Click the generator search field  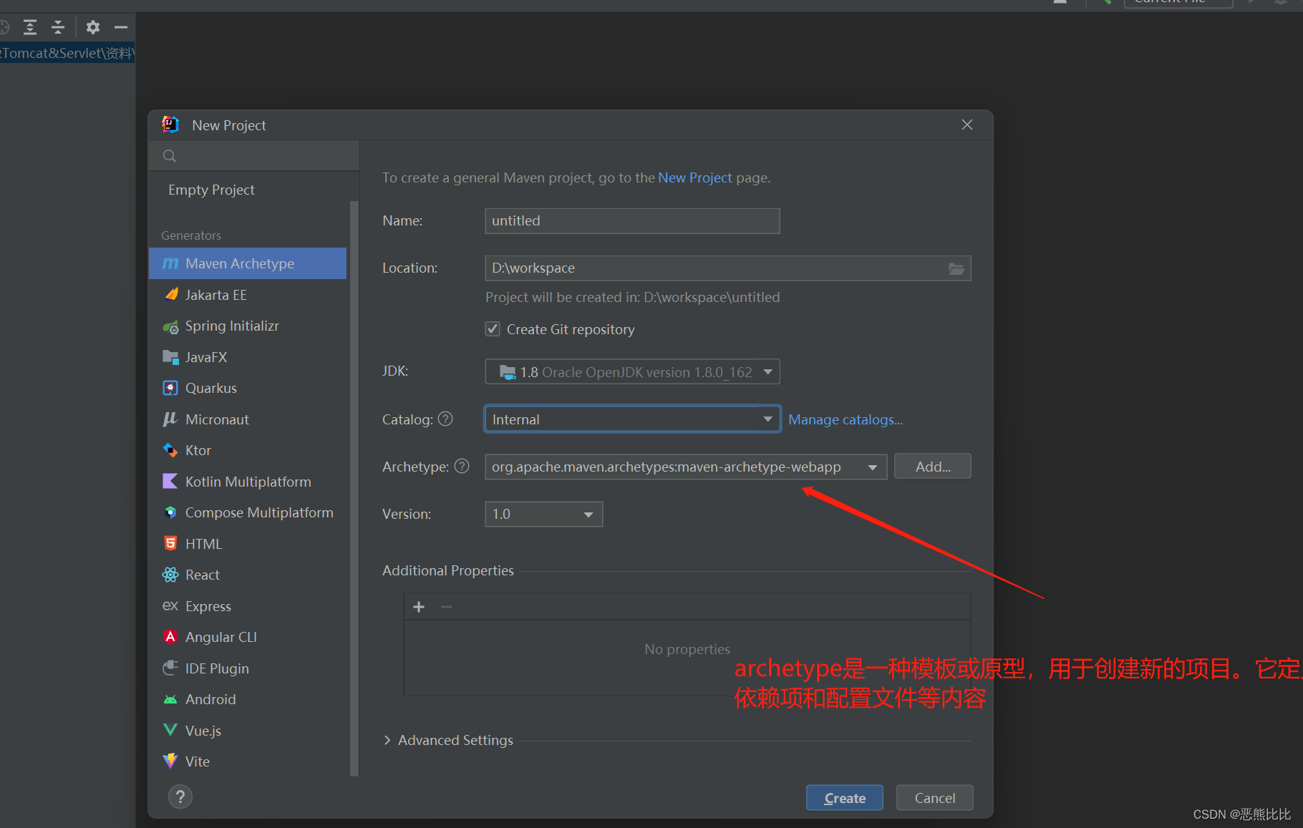[x=254, y=156]
